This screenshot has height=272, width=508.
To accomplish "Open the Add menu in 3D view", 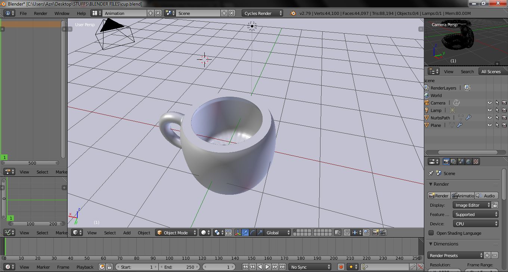I will pos(127,232).
